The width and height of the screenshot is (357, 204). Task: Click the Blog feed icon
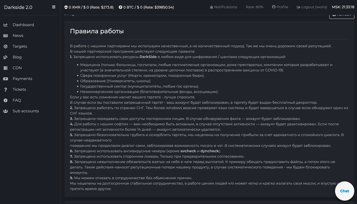coord(6,57)
